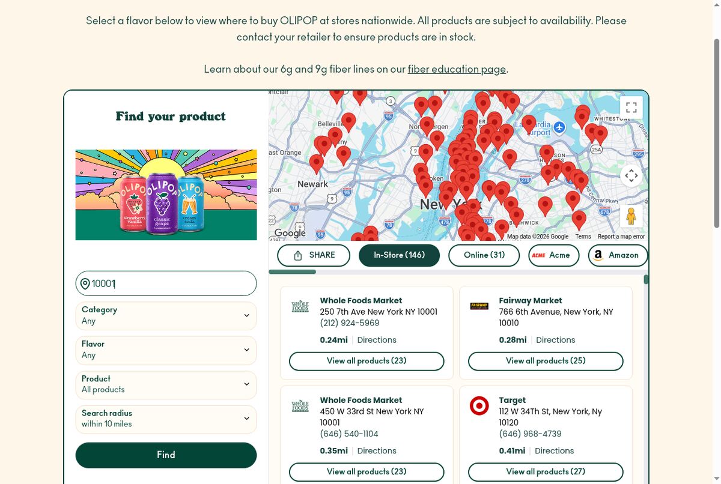
Task: Expand the Category dropdown
Action: click(x=166, y=315)
